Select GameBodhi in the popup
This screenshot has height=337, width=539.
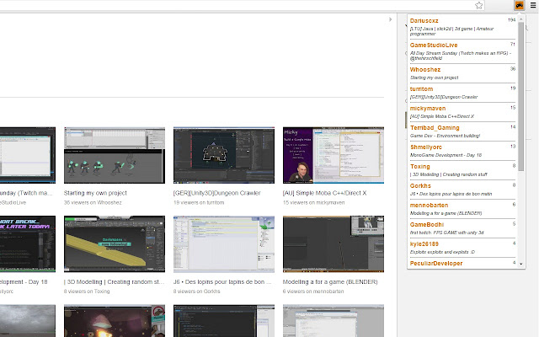click(x=427, y=225)
